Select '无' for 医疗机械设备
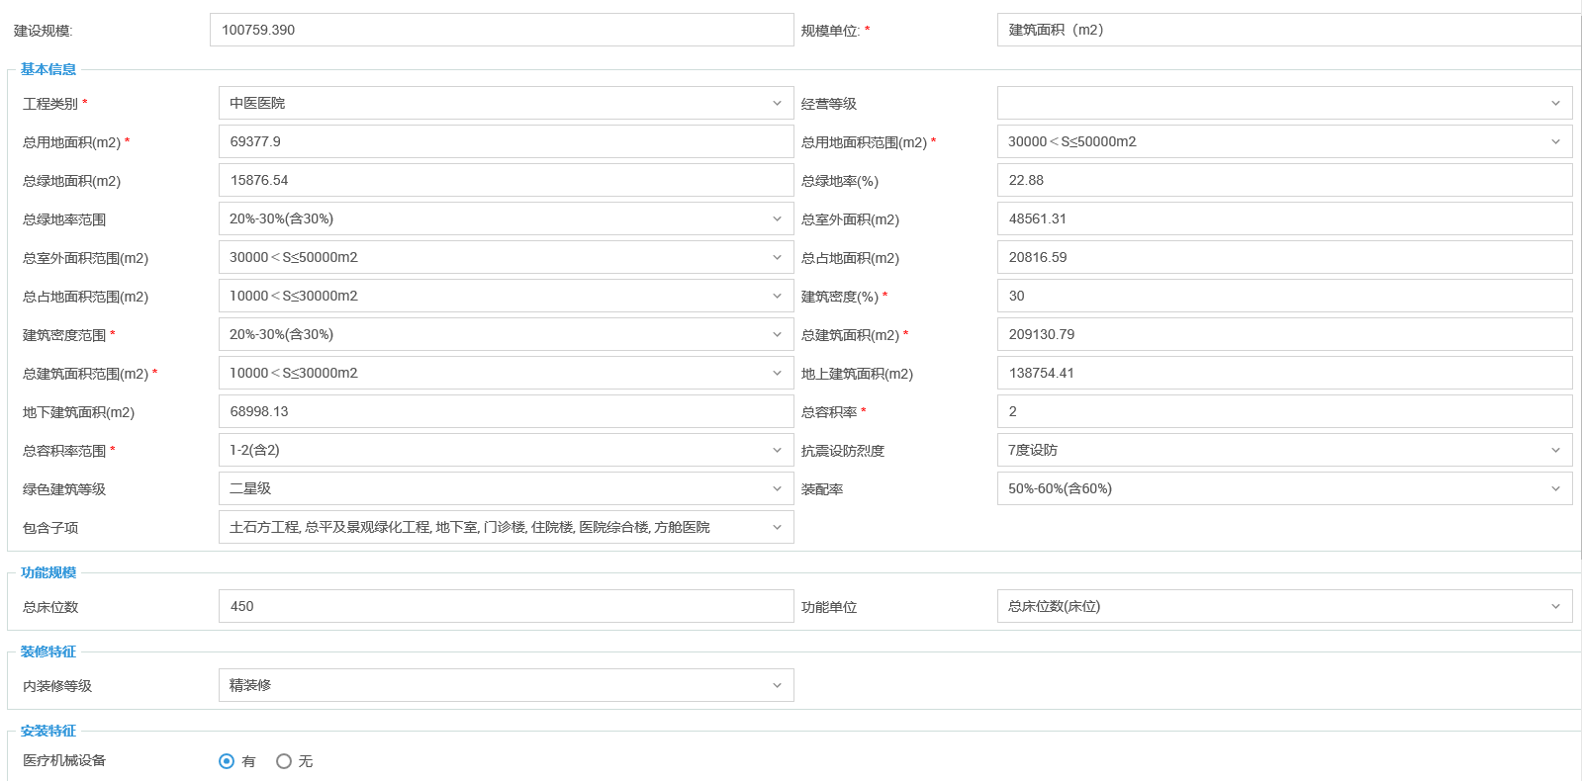The image size is (1582, 781). coord(284,761)
